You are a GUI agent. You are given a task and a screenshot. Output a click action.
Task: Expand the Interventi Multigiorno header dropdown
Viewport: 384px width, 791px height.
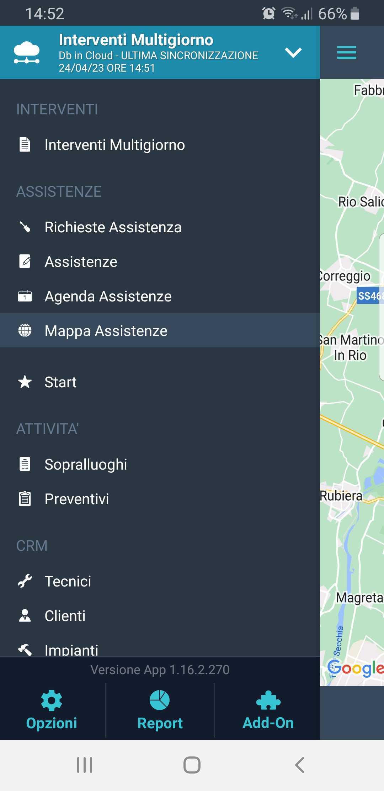tap(293, 53)
